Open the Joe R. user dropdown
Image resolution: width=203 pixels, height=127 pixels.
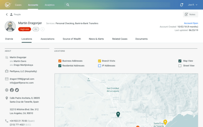(x=193, y=5)
